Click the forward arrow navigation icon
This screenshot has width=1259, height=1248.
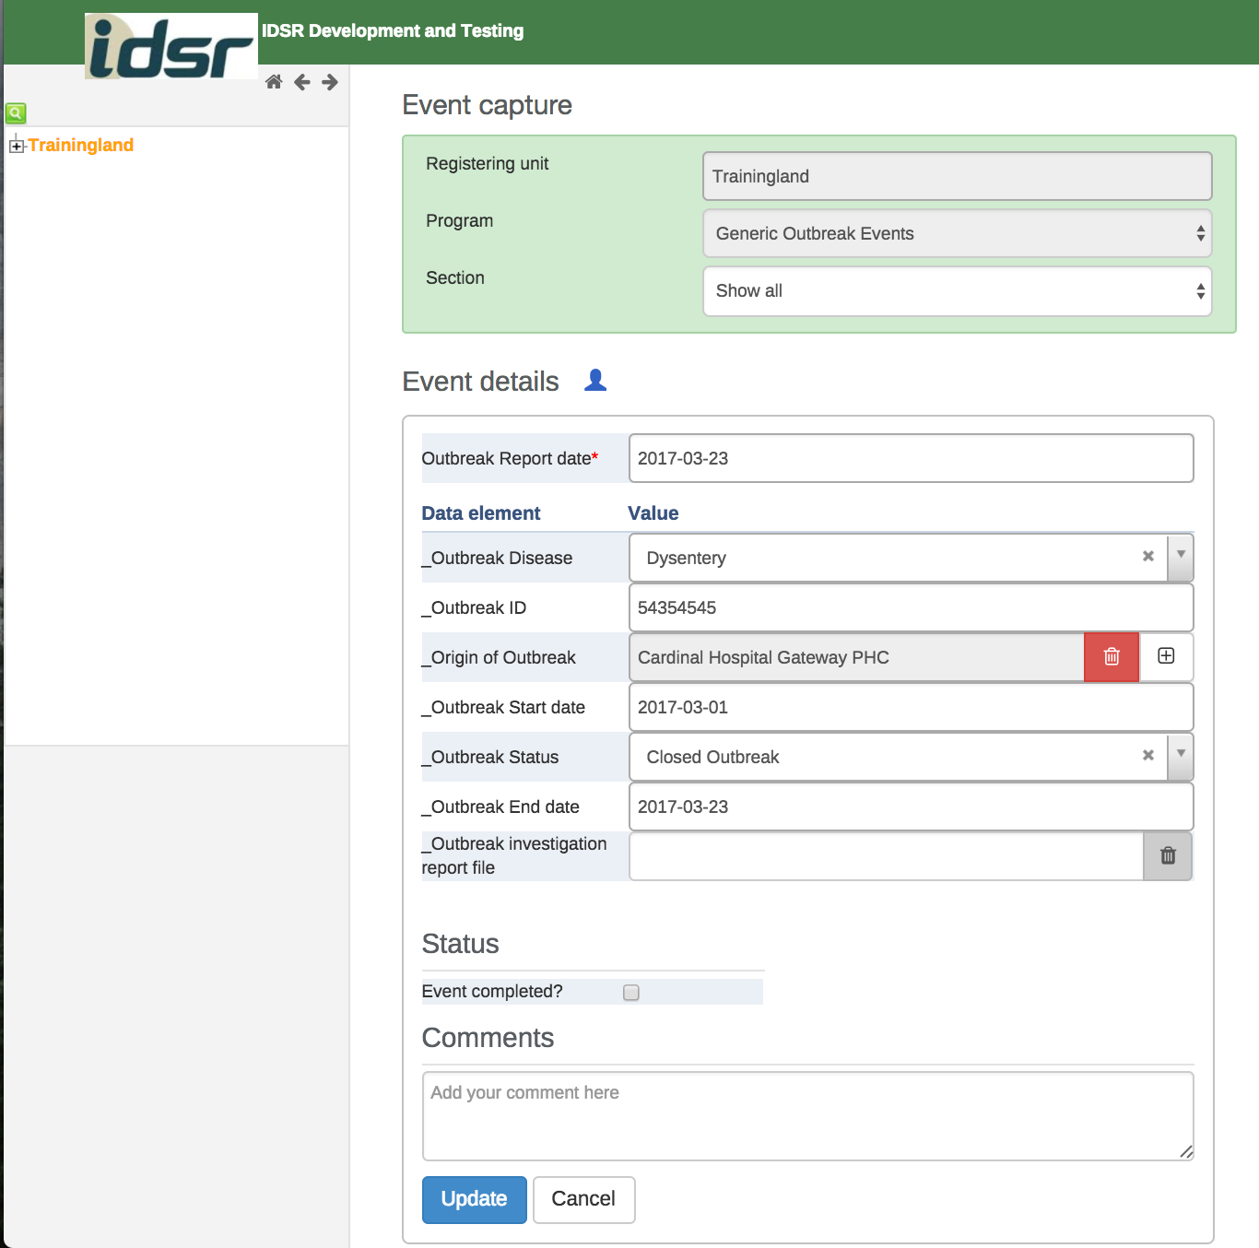pos(330,82)
